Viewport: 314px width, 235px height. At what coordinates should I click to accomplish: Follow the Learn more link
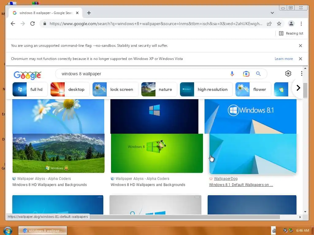(x=284, y=59)
